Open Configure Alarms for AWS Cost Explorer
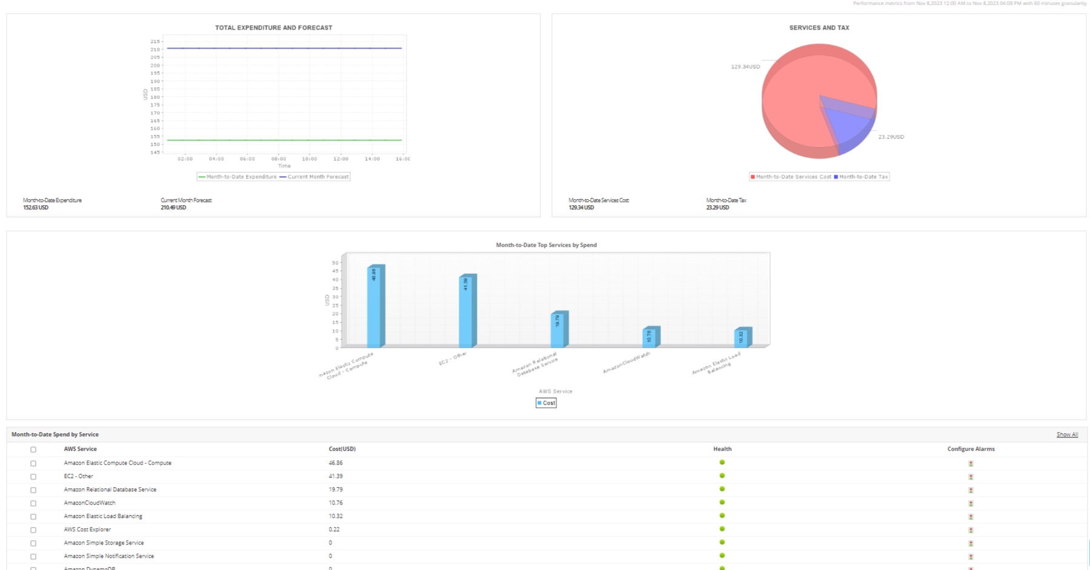1090x570 pixels. click(x=971, y=529)
